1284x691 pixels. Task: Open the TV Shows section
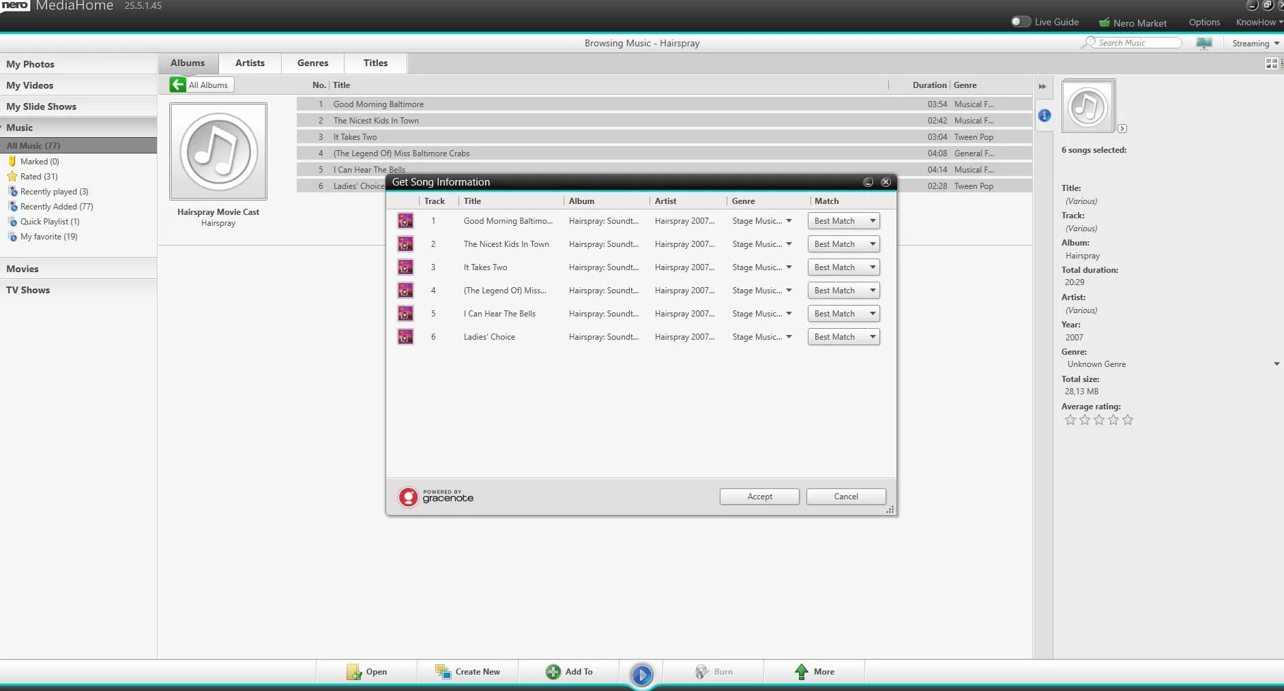[78, 290]
